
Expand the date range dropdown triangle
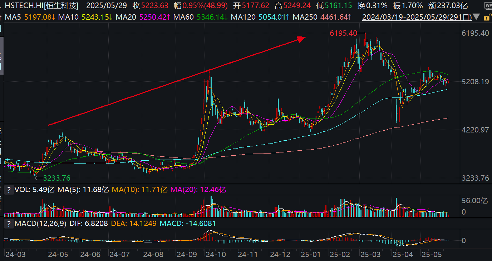[476, 17]
